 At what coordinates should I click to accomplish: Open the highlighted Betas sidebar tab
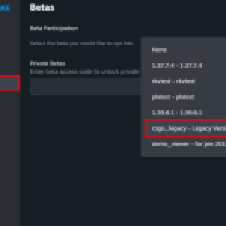[x=9, y=83]
